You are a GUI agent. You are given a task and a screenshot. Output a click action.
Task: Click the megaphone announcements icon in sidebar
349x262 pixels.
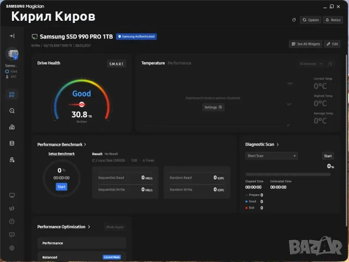click(12, 209)
